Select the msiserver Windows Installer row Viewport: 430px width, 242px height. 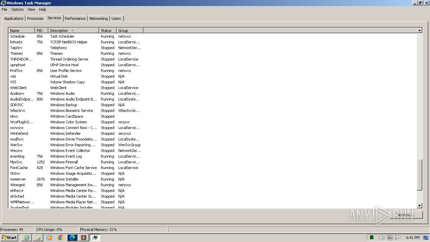[76, 179]
